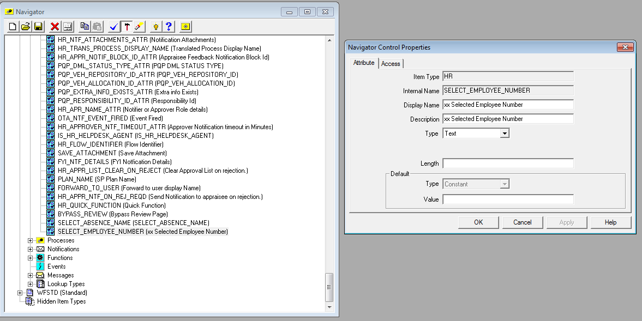This screenshot has width=642, height=321.
Task: Click the Help button in properties dialog
Action: 610,222
